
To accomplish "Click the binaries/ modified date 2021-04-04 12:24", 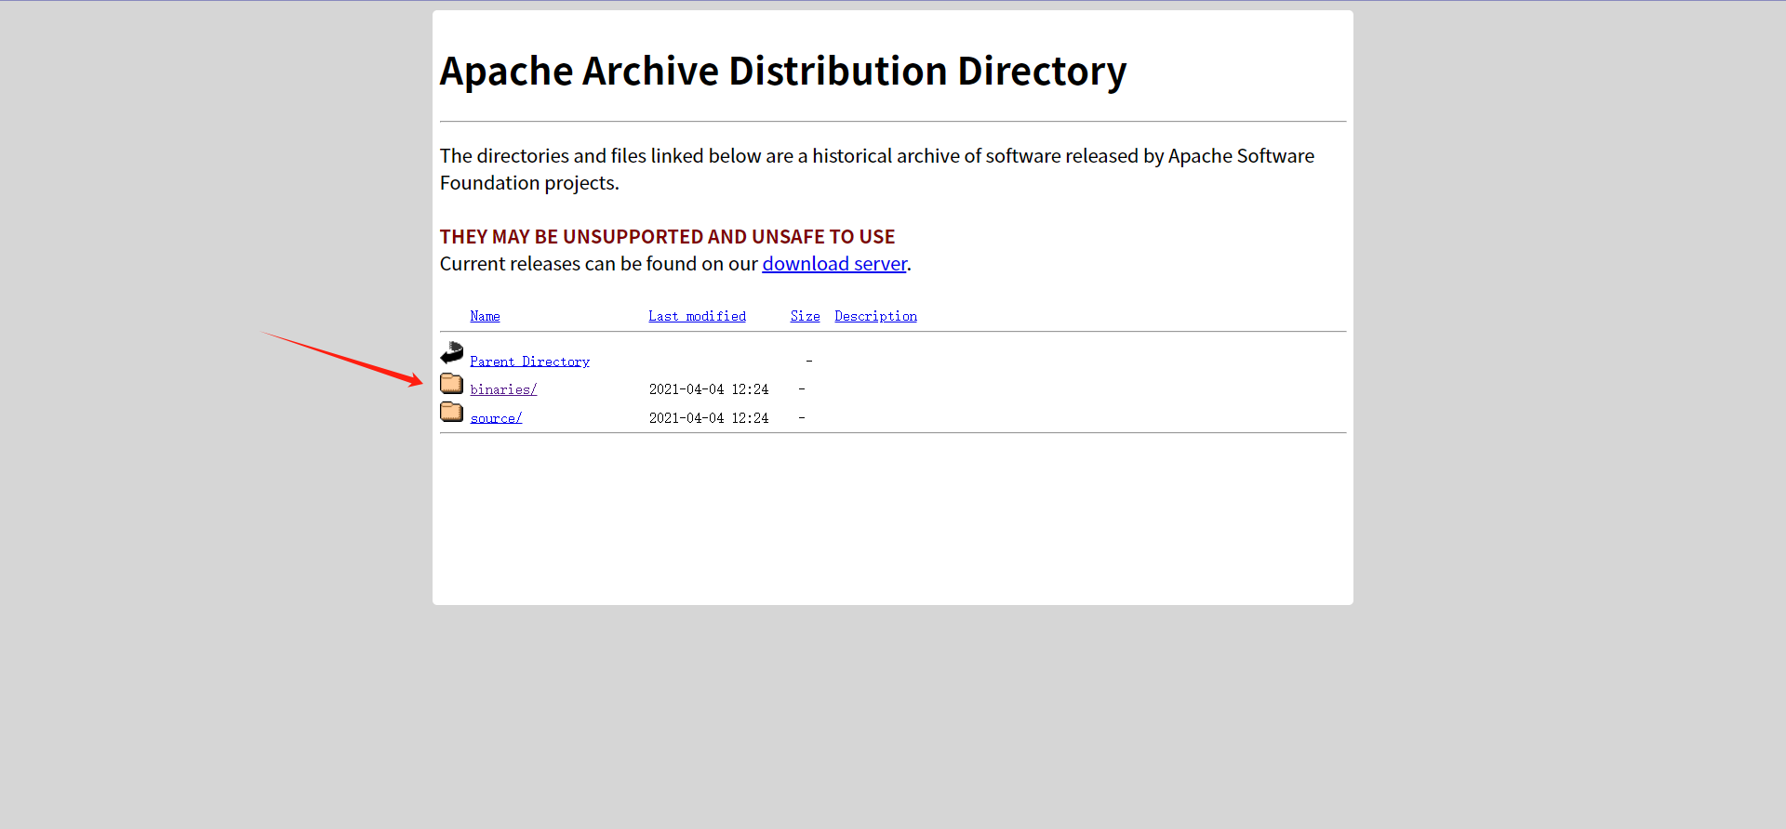I will coord(709,389).
